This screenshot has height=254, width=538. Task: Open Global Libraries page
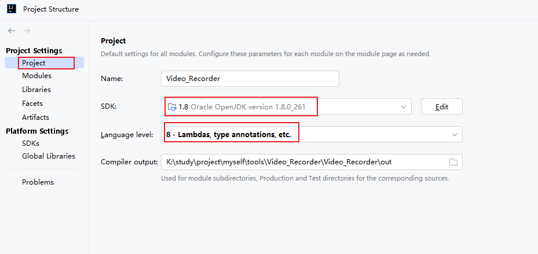pos(49,156)
